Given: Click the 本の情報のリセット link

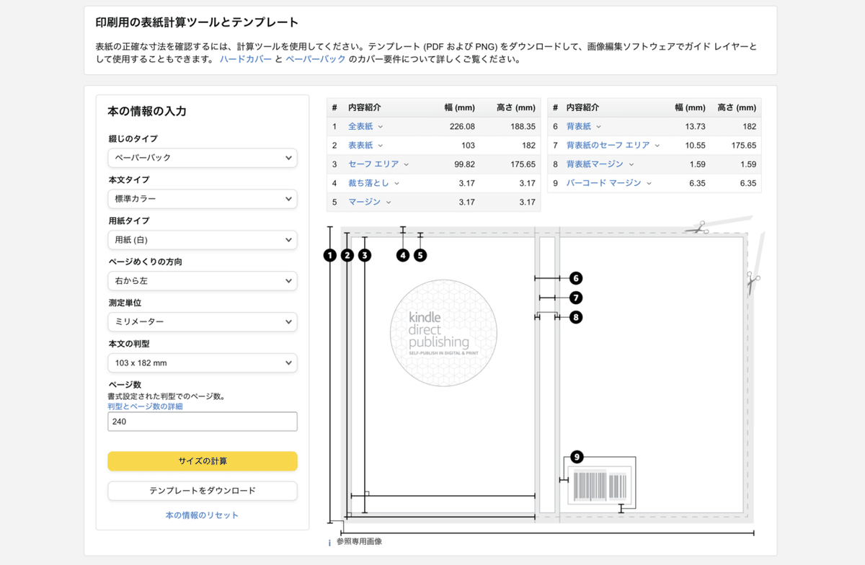Looking at the screenshot, I should [x=202, y=515].
